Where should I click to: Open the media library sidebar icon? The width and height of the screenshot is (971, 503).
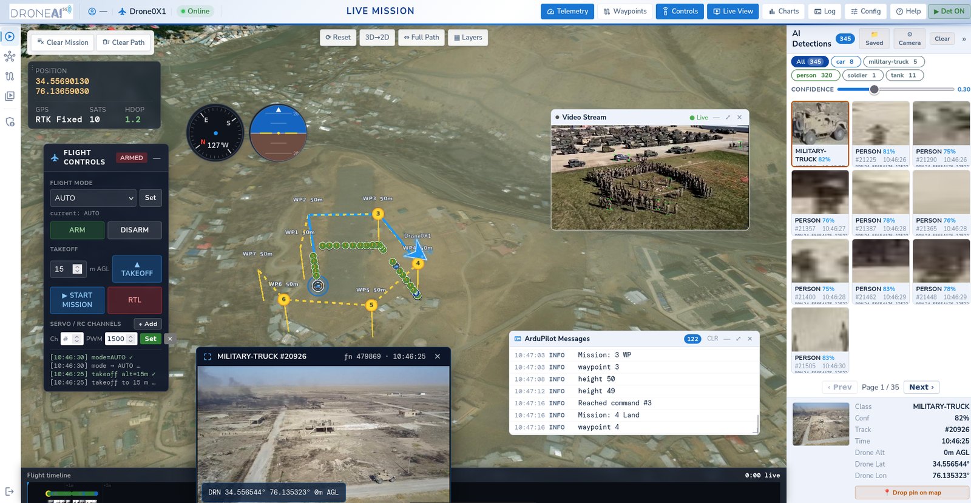[10, 96]
